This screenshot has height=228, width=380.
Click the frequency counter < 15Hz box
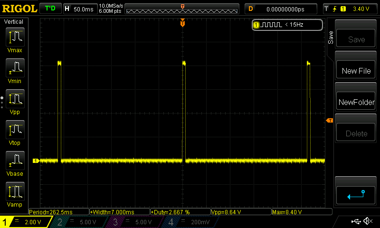tap(287, 25)
